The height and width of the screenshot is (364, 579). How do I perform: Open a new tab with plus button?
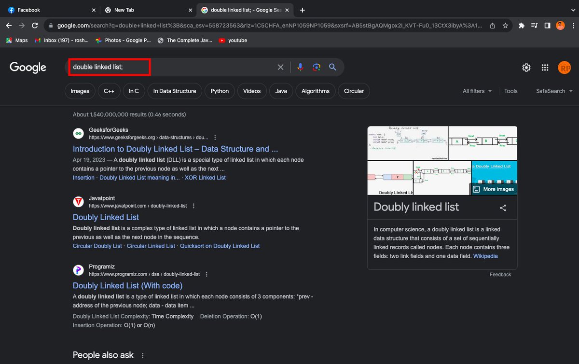[303, 10]
